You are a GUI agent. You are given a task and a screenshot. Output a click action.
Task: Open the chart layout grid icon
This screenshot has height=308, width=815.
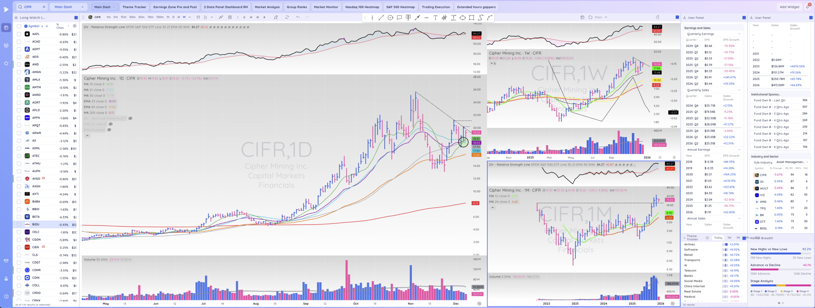230,17
